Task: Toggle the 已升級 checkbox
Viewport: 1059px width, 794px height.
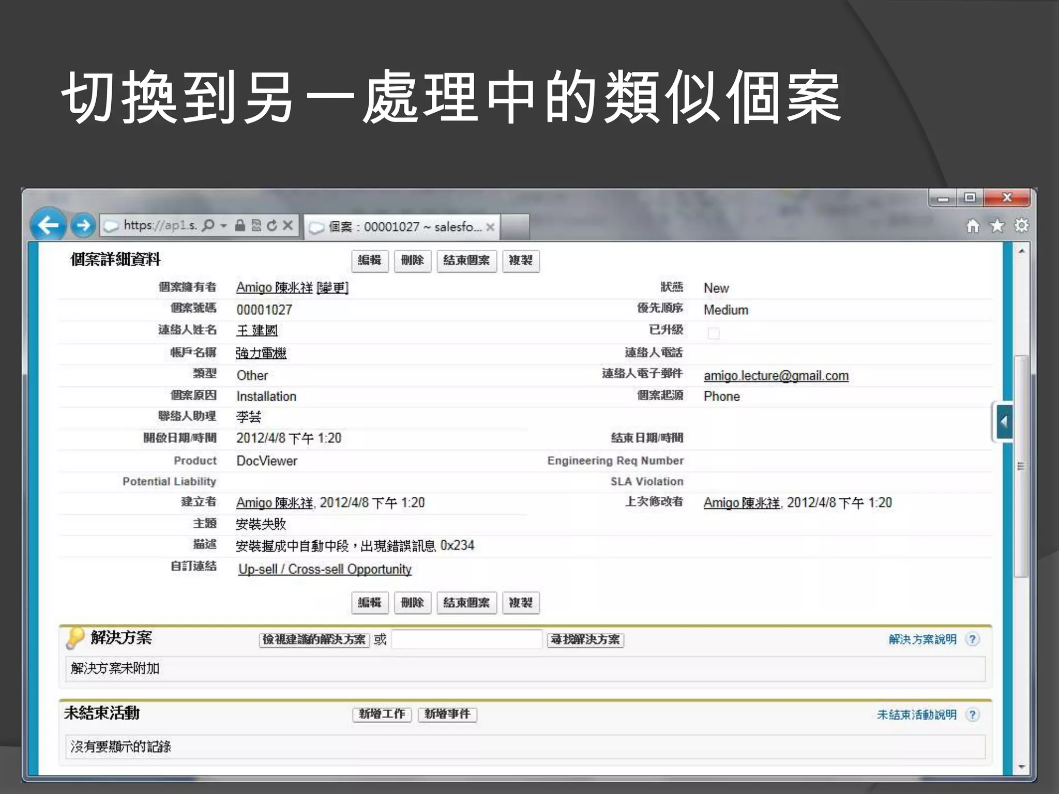Action: (x=714, y=333)
